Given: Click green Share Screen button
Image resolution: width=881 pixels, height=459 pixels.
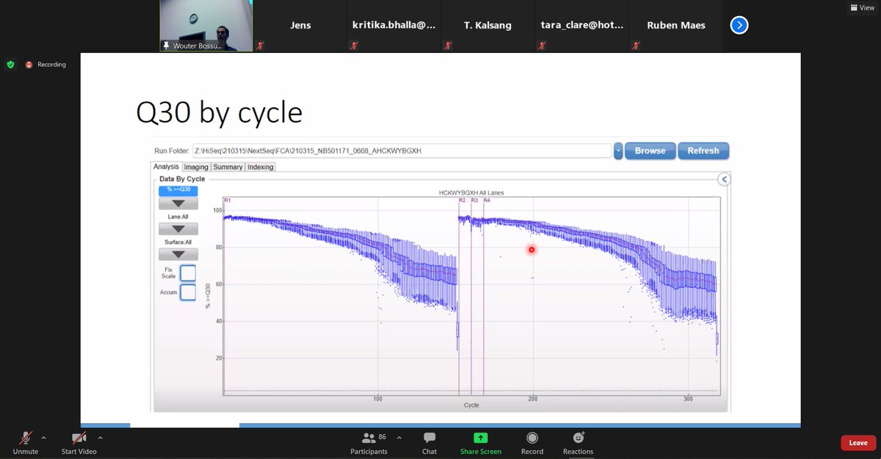Looking at the screenshot, I should pos(480,441).
